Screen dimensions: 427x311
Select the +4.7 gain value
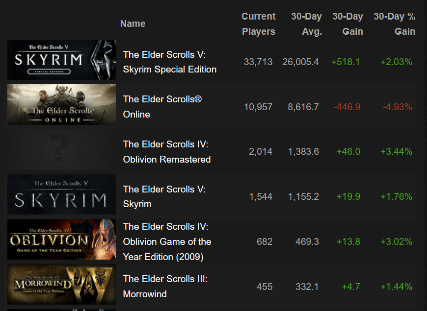[x=351, y=287]
